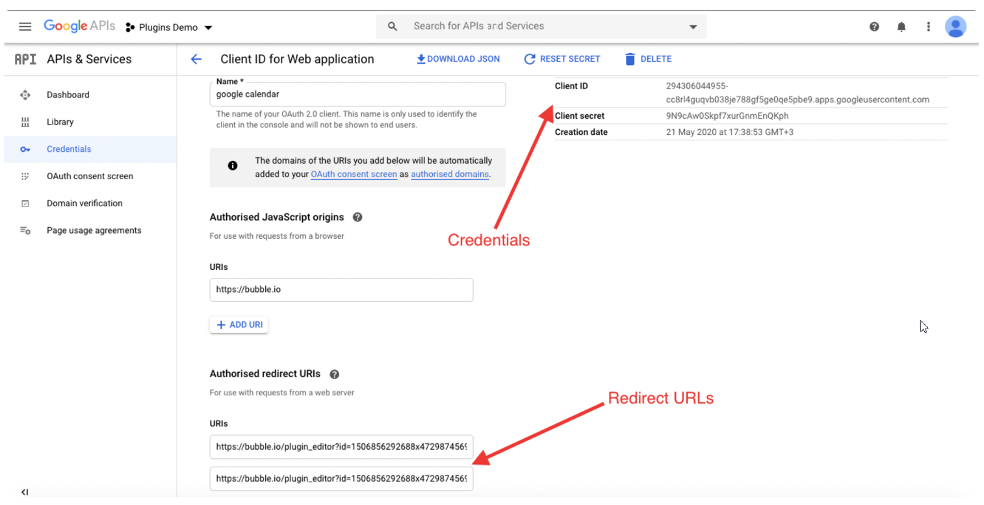The width and height of the screenshot is (984, 505).
Task: Select Credentials in the sidebar
Action: tap(90, 149)
